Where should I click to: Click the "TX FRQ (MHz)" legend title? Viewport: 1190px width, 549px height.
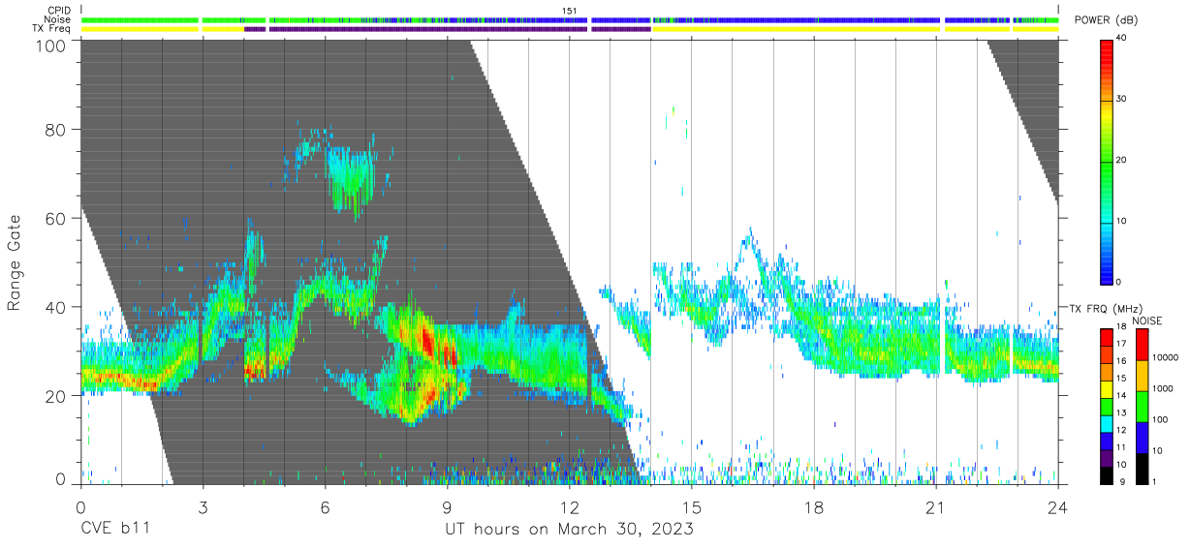pos(1106,308)
